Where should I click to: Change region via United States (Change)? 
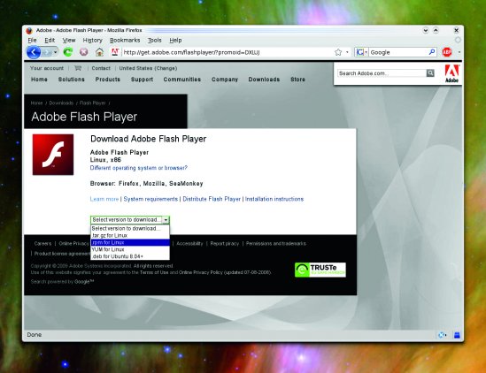148,68
